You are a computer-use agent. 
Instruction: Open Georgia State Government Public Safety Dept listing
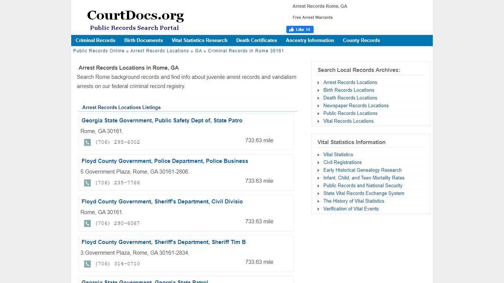(x=162, y=120)
